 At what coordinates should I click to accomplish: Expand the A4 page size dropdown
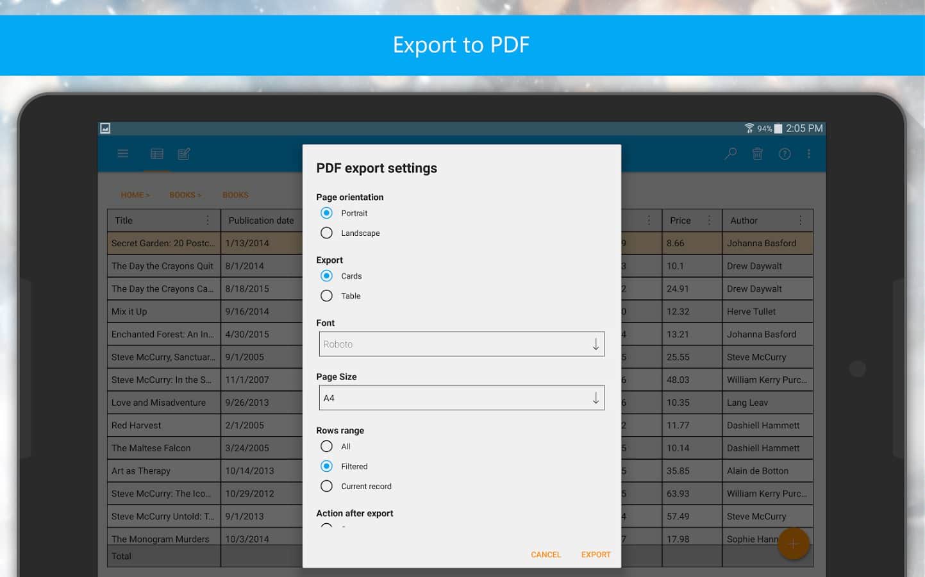462,398
